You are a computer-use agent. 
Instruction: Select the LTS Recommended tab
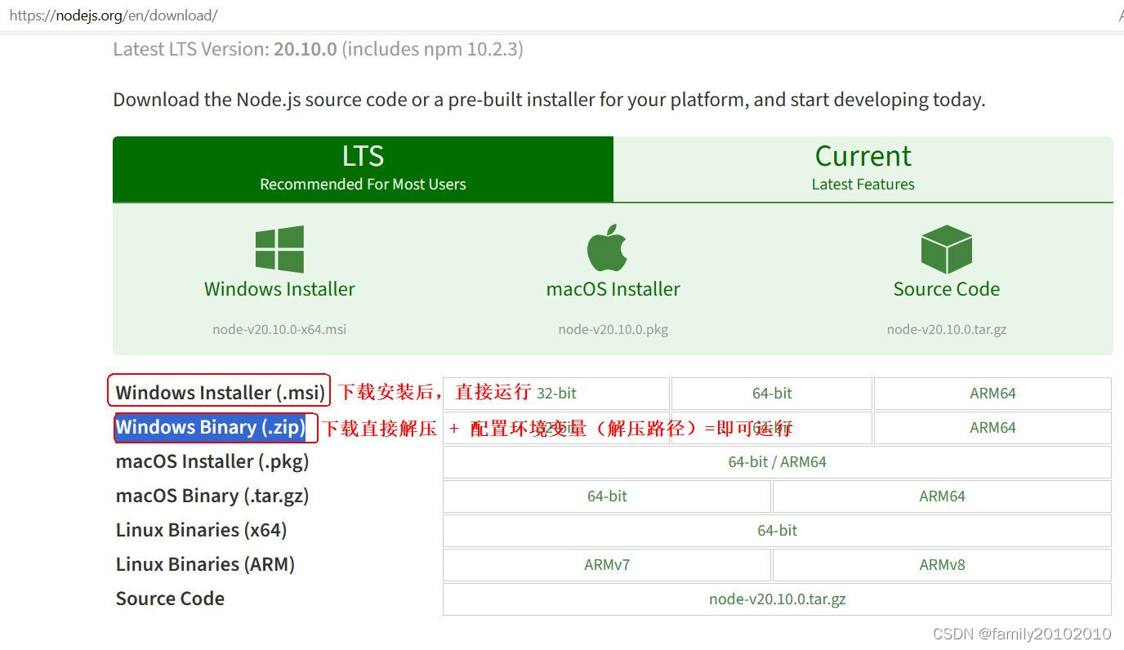[x=363, y=166]
